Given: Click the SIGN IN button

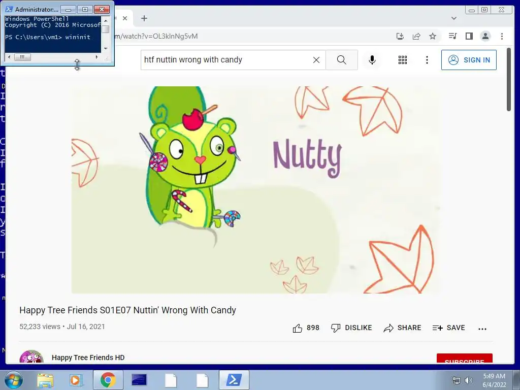Looking at the screenshot, I should pos(469,60).
